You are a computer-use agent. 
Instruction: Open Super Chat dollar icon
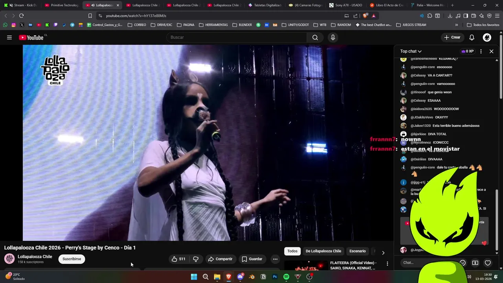pyautogui.click(x=475, y=263)
